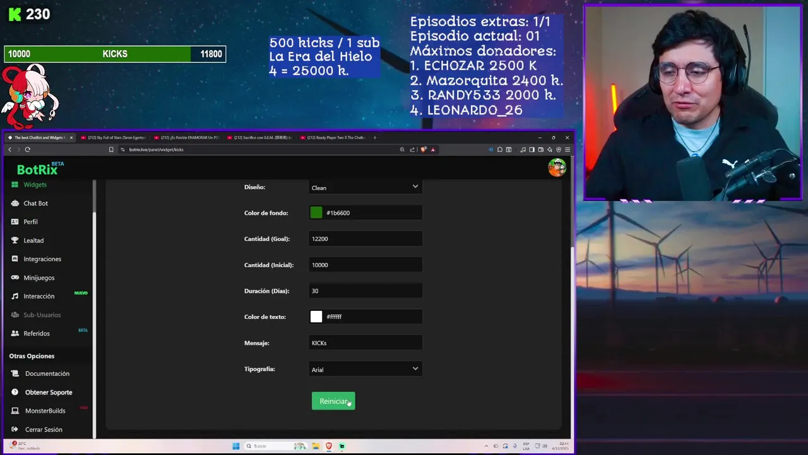Open Sub-Usuarios in the sidebar

coord(42,315)
